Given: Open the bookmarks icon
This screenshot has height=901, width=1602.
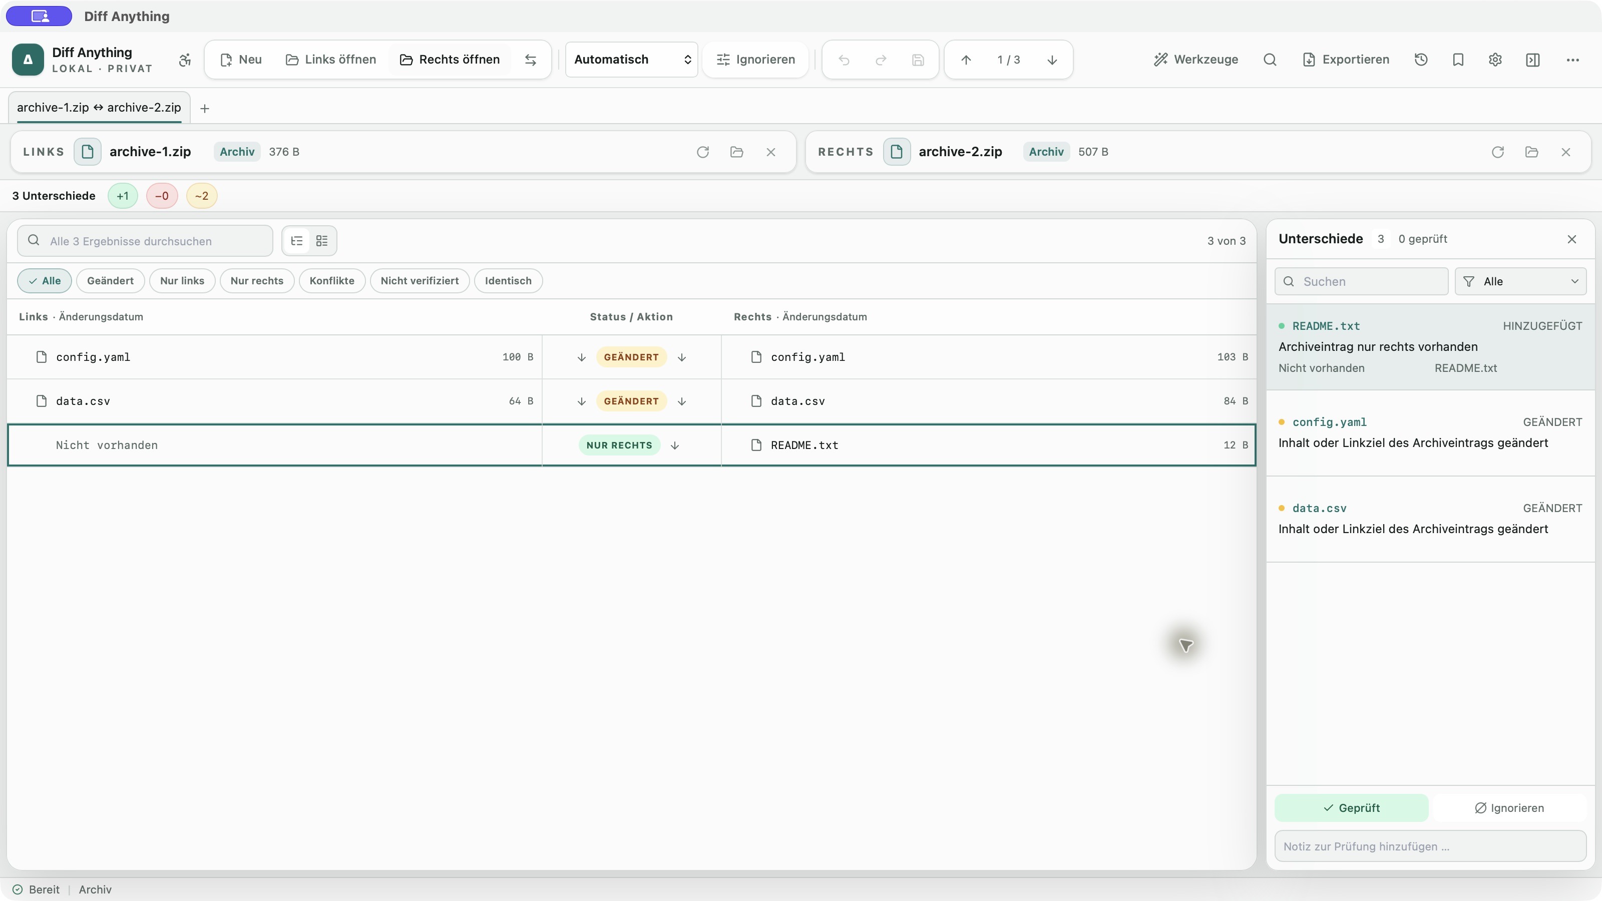Looking at the screenshot, I should click(x=1458, y=60).
